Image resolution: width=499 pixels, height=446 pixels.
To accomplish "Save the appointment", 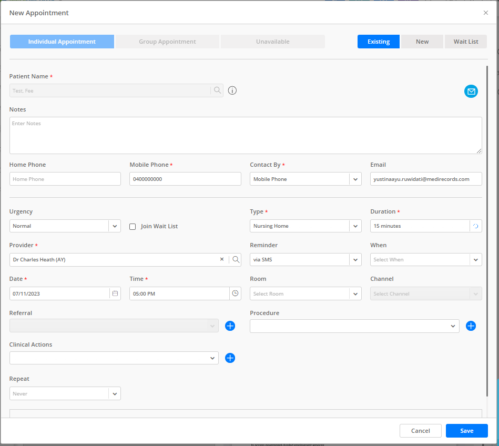I will (466, 431).
